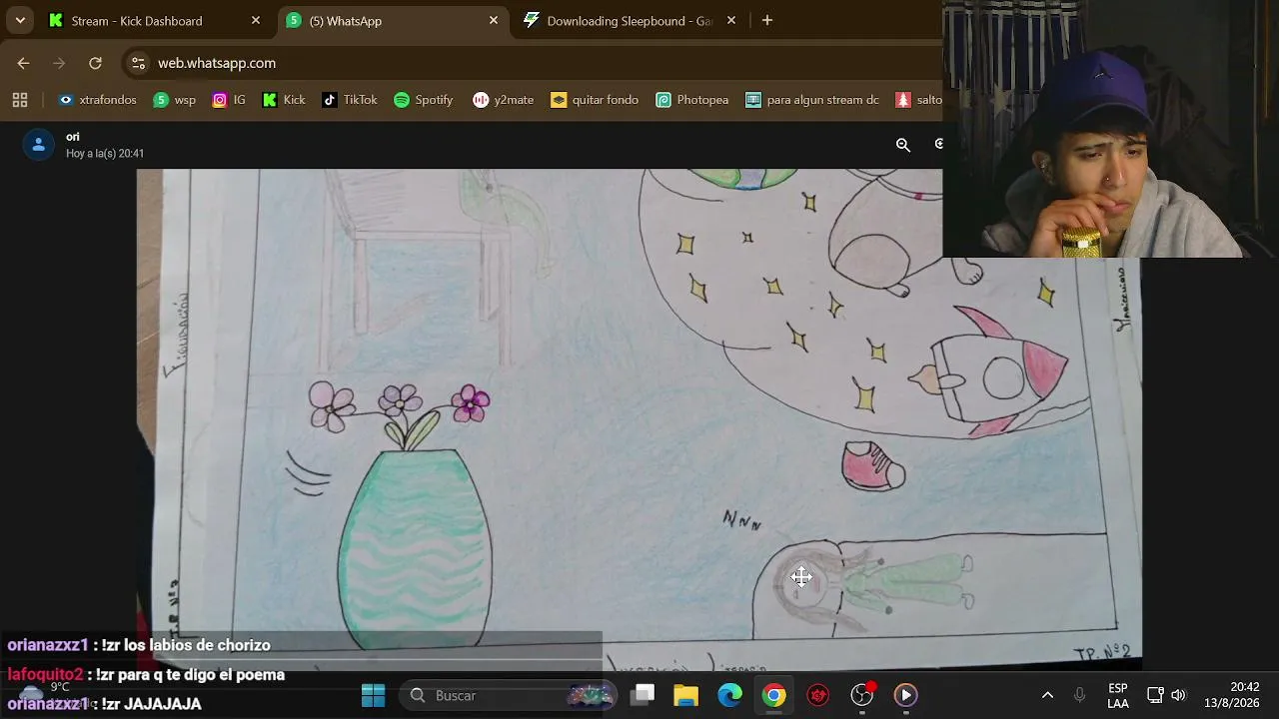Go back to the previous page
Image resolution: width=1279 pixels, height=719 pixels.
click(x=23, y=63)
